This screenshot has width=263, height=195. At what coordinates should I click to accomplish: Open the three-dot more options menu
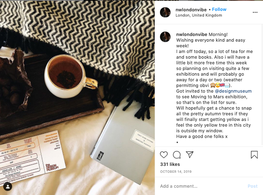[x=255, y=13]
